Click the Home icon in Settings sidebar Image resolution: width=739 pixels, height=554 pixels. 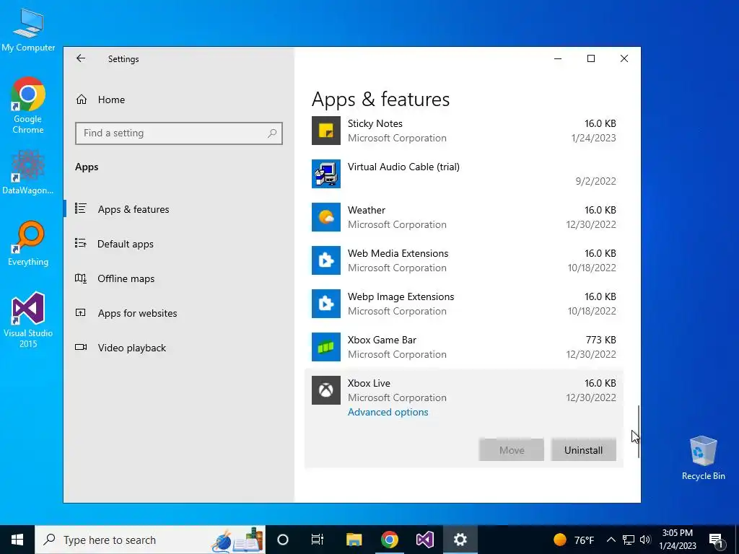82,100
